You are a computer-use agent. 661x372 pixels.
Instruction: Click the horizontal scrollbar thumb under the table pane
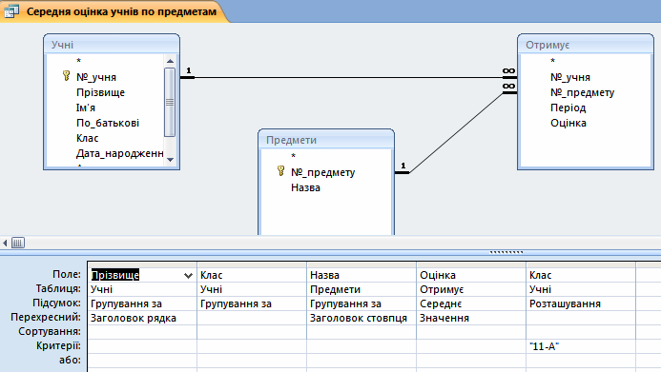[x=18, y=243]
